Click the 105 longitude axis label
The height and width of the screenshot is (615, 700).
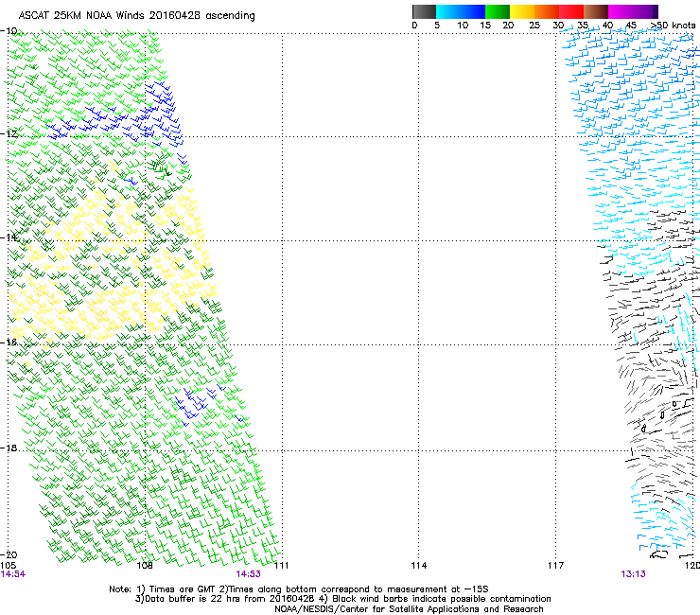8,566
